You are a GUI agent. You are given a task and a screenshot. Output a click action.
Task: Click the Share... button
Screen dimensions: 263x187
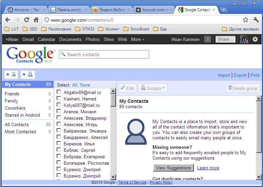click(225, 39)
